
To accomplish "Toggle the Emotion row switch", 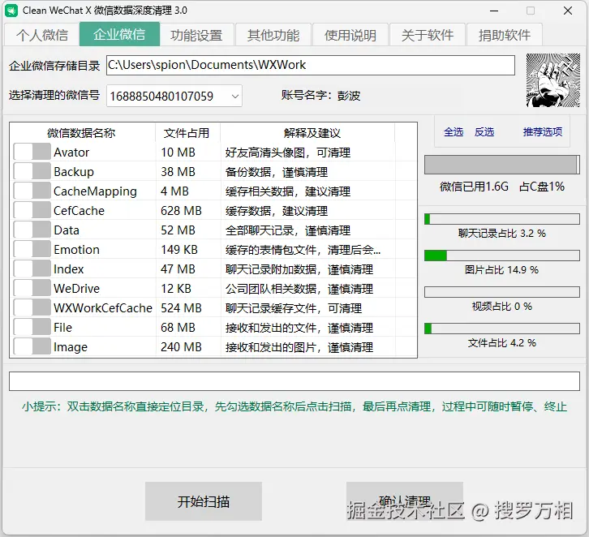I will click(32, 250).
